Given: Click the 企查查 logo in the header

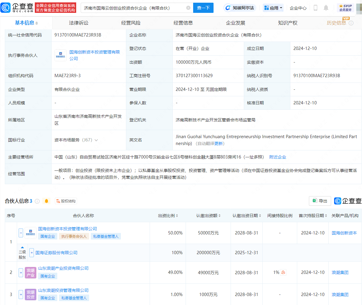Looking at the screenshot, I should (17, 8).
